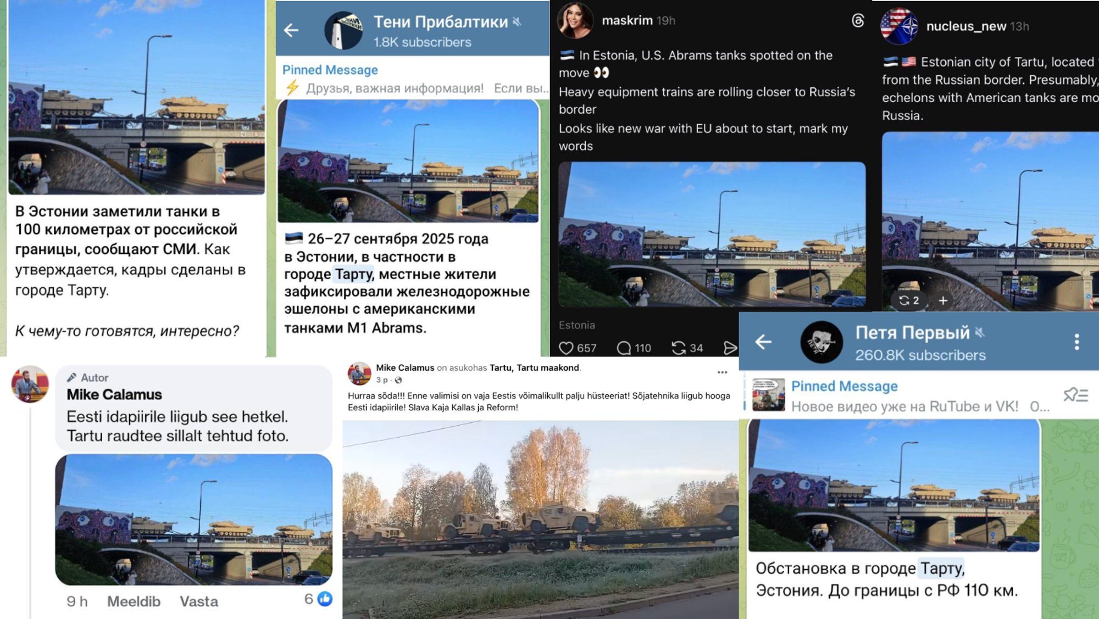This screenshot has height=619, width=1099.
Task: View reactions on the blue like icon
Action: click(x=325, y=599)
